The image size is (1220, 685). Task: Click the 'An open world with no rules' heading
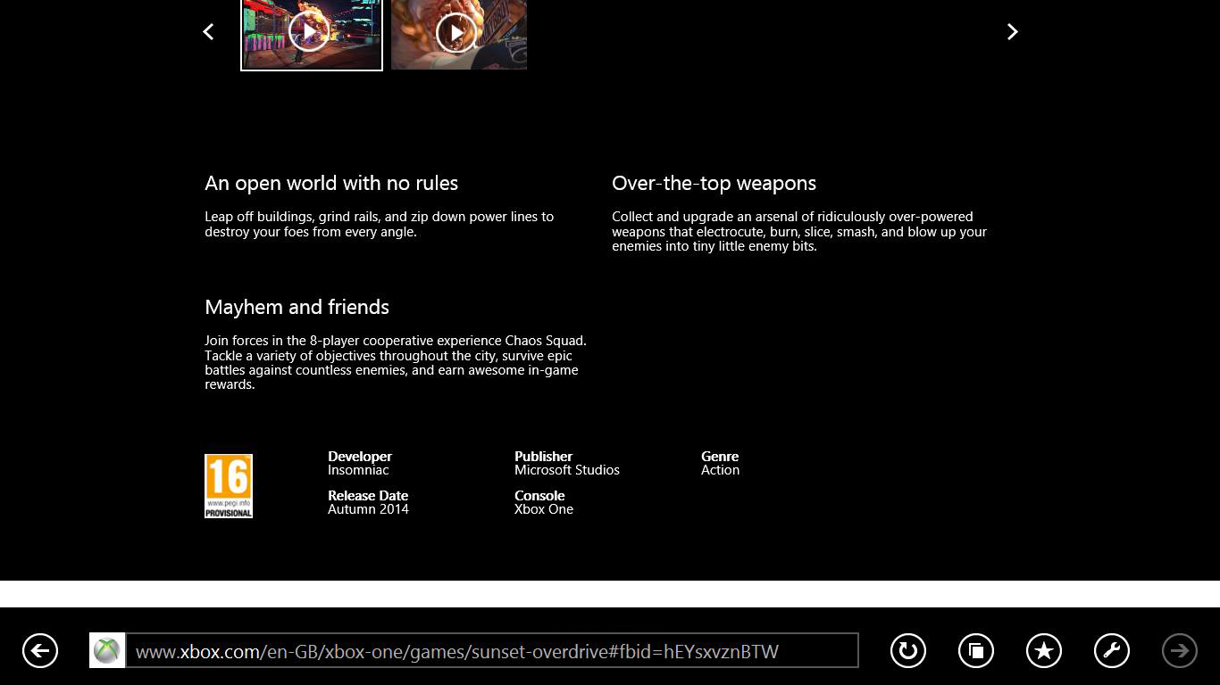point(331,184)
